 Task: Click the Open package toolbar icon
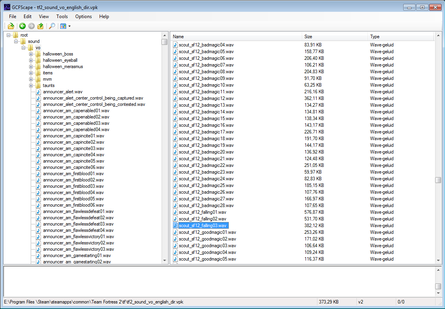[11, 26]
